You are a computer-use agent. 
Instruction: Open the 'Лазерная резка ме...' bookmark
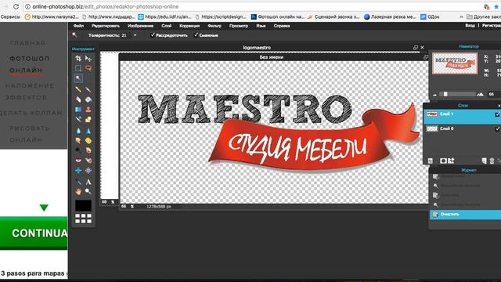click(390, 16)
